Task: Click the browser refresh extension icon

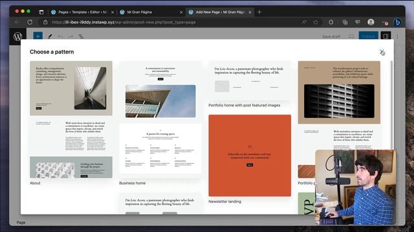Action: tap(331, 23)
